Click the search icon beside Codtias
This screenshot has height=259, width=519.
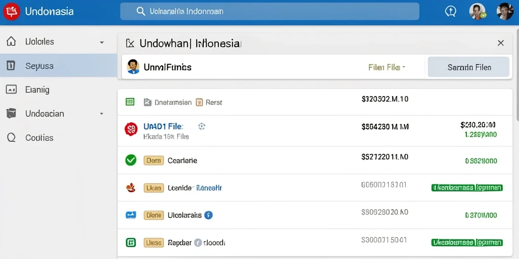11,138
